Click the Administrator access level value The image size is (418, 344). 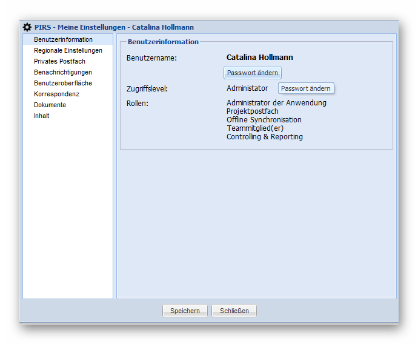pyautogui.click(x=247, y=88)
